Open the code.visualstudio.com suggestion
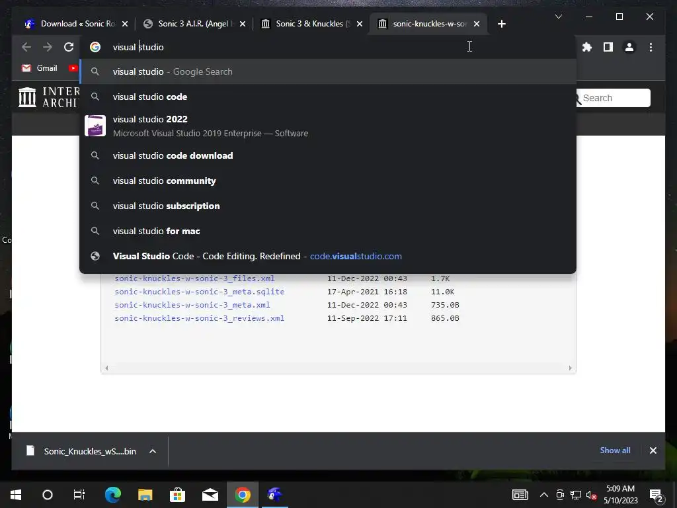The height and width of the screenshot is (508, 677). [328, 256]
